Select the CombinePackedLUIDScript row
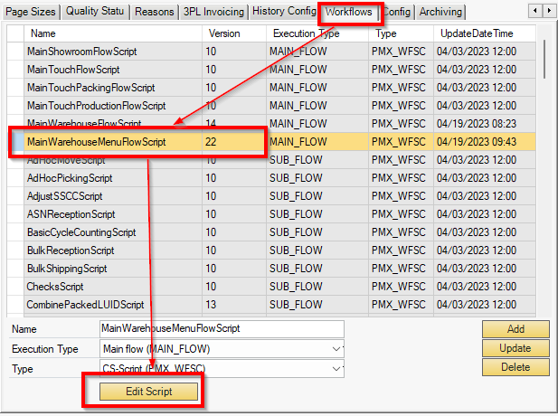Image resolution: width=558 pixels, height=416 pixels. (x=271, y=305)
